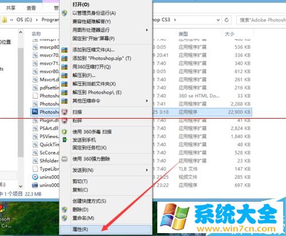
Task: Choose 以管理员身份运行(A) in context menu
Action: click(94, 13)
